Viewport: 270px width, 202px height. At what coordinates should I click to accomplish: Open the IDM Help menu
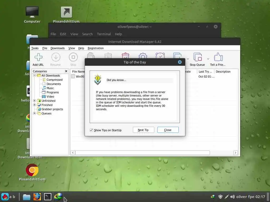click(81, 48)
